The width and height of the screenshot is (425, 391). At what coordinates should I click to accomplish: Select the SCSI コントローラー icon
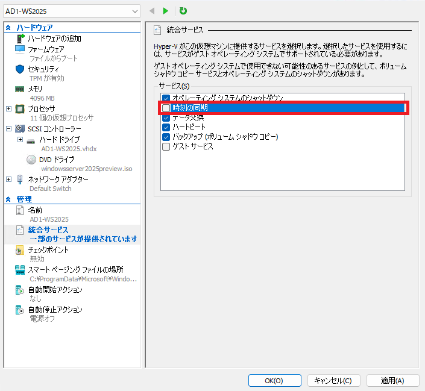[20, 128]
